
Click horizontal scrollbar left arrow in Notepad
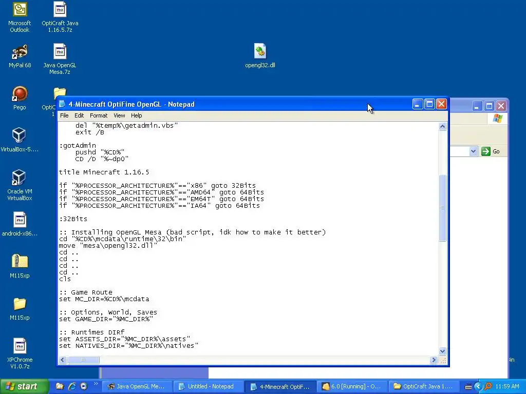(x=63, y=360)
